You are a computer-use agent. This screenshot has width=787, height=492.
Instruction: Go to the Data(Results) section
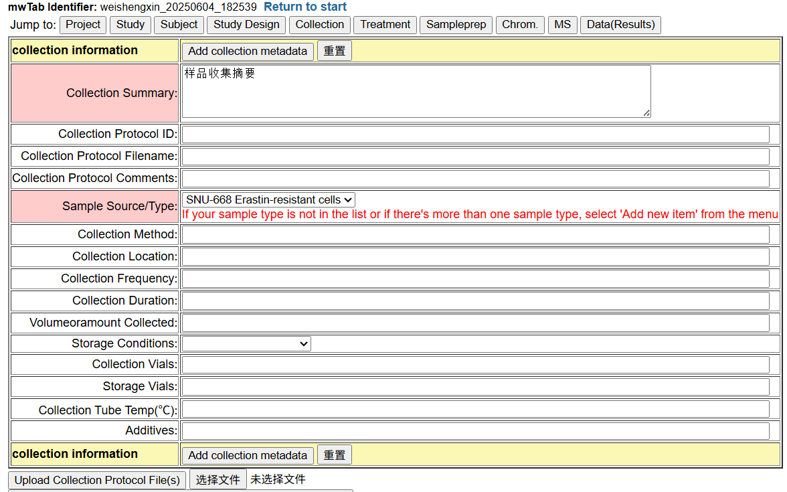click(x=620, y=25)
